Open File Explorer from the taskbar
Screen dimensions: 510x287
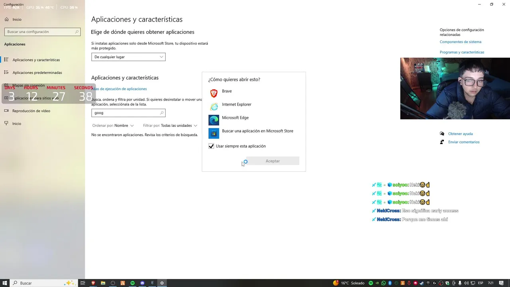[103, 283]
